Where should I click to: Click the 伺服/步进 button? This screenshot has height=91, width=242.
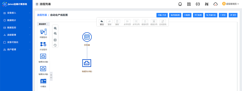[x=162, y=15]
